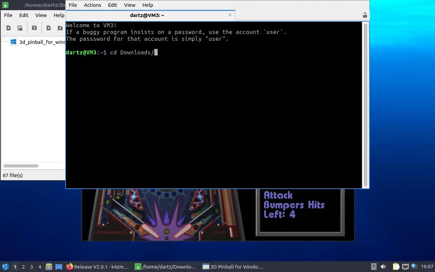Click the pinball 'Attack Bumpers Hits Left: 4' display
435x272 pixels.
click(x=294, y=205)
